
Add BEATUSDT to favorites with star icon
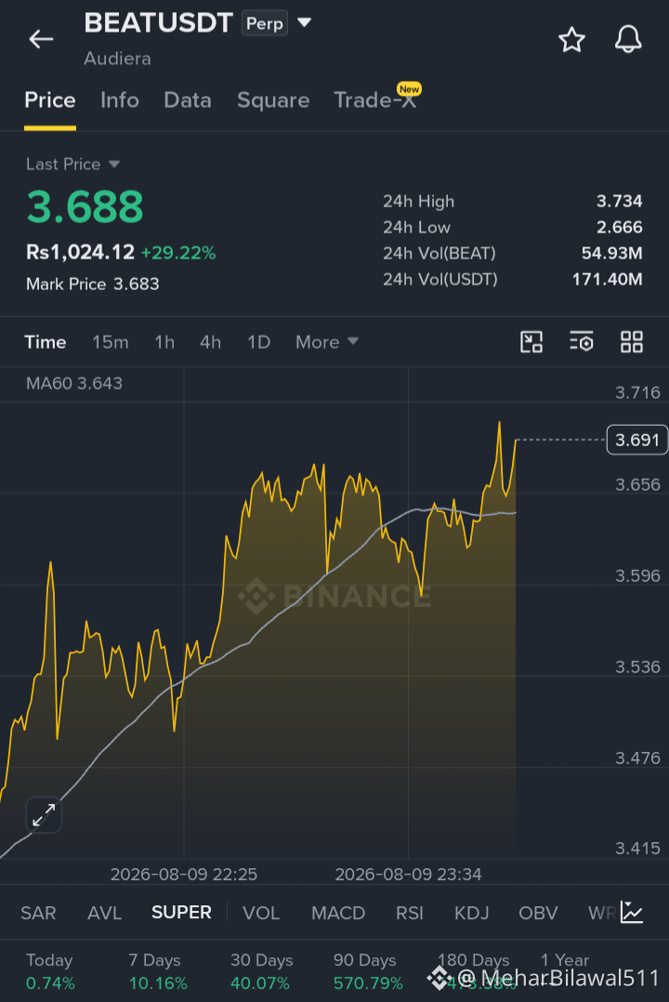[571, 40]
